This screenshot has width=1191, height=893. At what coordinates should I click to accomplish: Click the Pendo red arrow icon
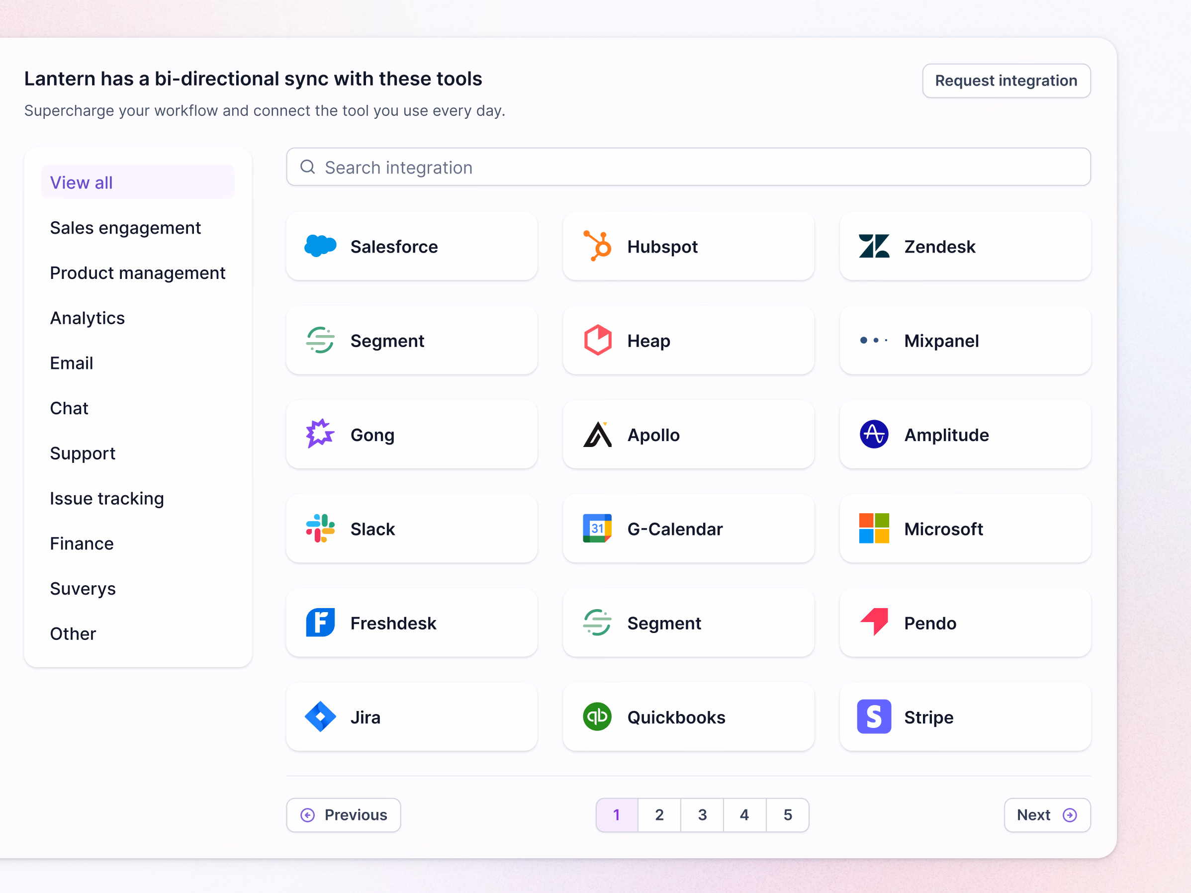tap(874, 622)
